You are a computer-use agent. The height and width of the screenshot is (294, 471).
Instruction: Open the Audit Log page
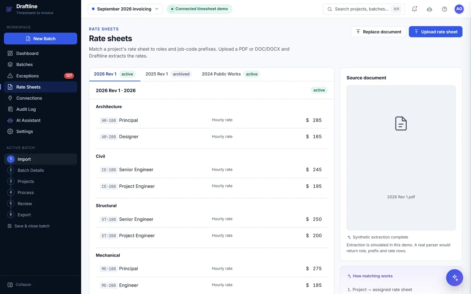coord(40,109)
